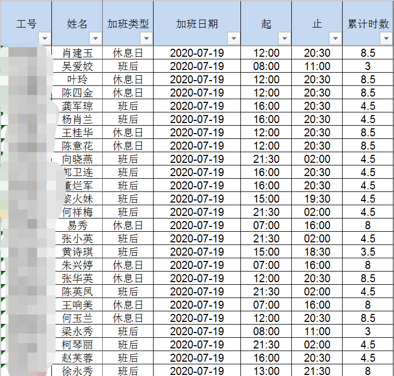Select the date cell in 王桂华's row
This screenshot has height=376, width=394.
[x=197, y=133]
